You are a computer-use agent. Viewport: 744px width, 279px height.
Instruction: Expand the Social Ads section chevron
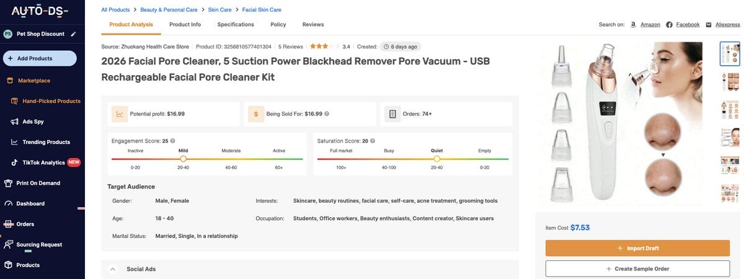pos(113,269)
